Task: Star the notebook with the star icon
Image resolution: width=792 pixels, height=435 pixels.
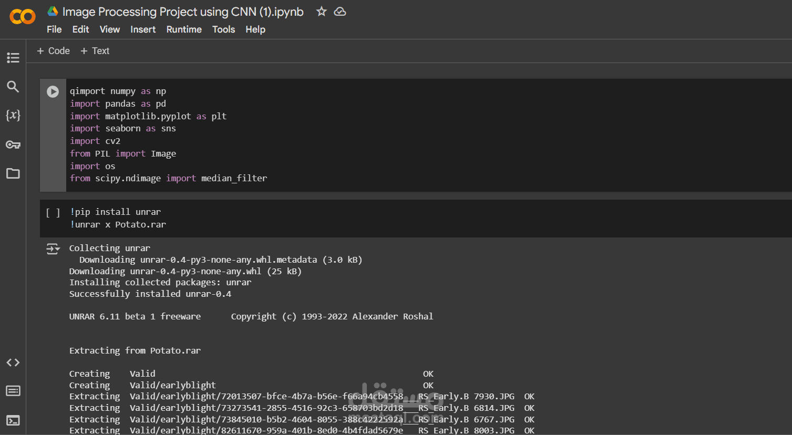Action: pos(322,12)
